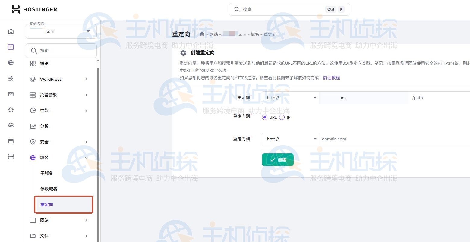
Task: Click the Billing card icon
Action: 11,141
